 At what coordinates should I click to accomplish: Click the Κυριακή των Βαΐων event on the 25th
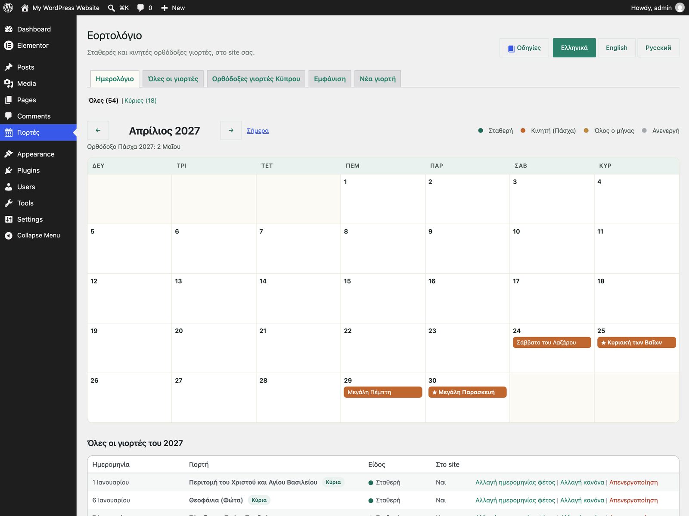(636, 342)
